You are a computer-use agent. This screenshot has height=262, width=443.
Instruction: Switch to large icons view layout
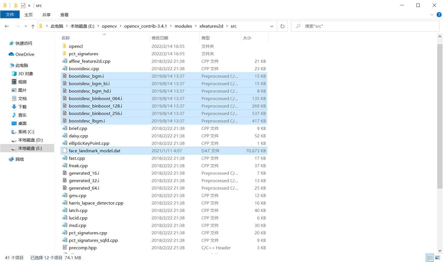coord(437,258)
